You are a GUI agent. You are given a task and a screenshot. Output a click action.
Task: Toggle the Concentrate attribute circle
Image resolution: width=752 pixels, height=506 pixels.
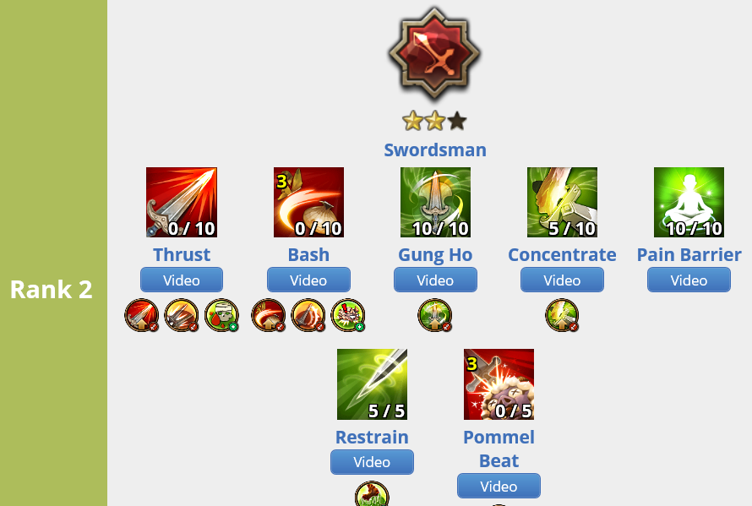point(562,315)
